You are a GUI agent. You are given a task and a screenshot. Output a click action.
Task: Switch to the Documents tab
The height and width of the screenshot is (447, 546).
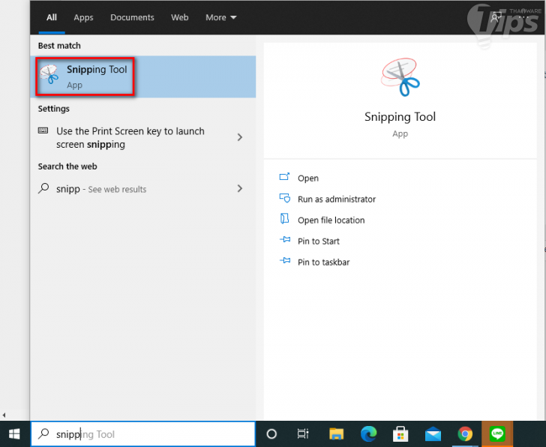coord(132,17)
